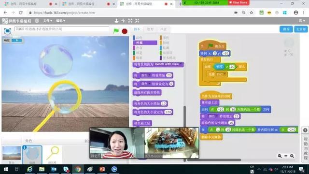Viewport: 309px width, 174px height.
Task: Click the when-I-start-as-clone hat block
Action: point(216,96)
